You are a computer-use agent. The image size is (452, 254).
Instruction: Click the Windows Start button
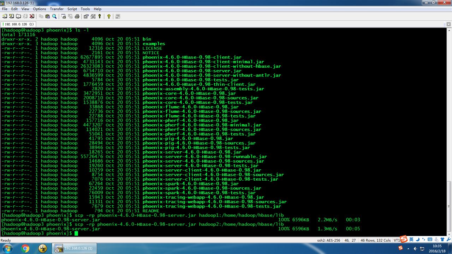[x=7, y=248]
